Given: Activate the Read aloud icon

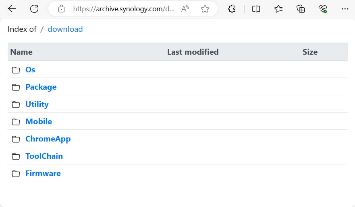Looking at the screenshot, I should click(x=185, y=9).
